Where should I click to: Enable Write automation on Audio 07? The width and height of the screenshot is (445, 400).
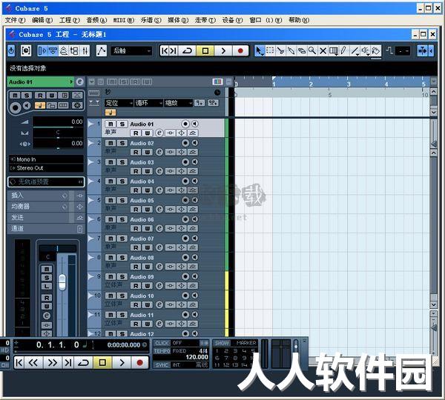point(148,247)
